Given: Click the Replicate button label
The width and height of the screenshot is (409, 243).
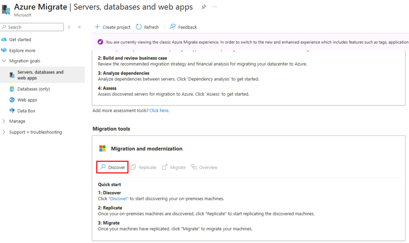Looking at the screenshot, I should click(x=147, y=167).
